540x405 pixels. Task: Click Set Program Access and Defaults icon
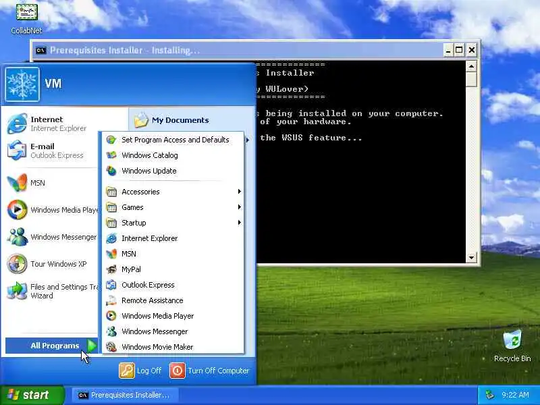pos(111,140)
